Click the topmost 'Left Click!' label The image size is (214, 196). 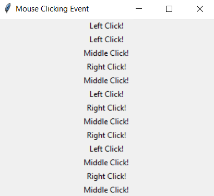106,26
